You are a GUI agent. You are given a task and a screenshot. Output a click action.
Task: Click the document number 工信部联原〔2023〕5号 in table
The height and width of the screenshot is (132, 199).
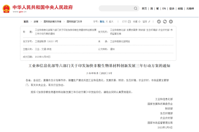46,41
